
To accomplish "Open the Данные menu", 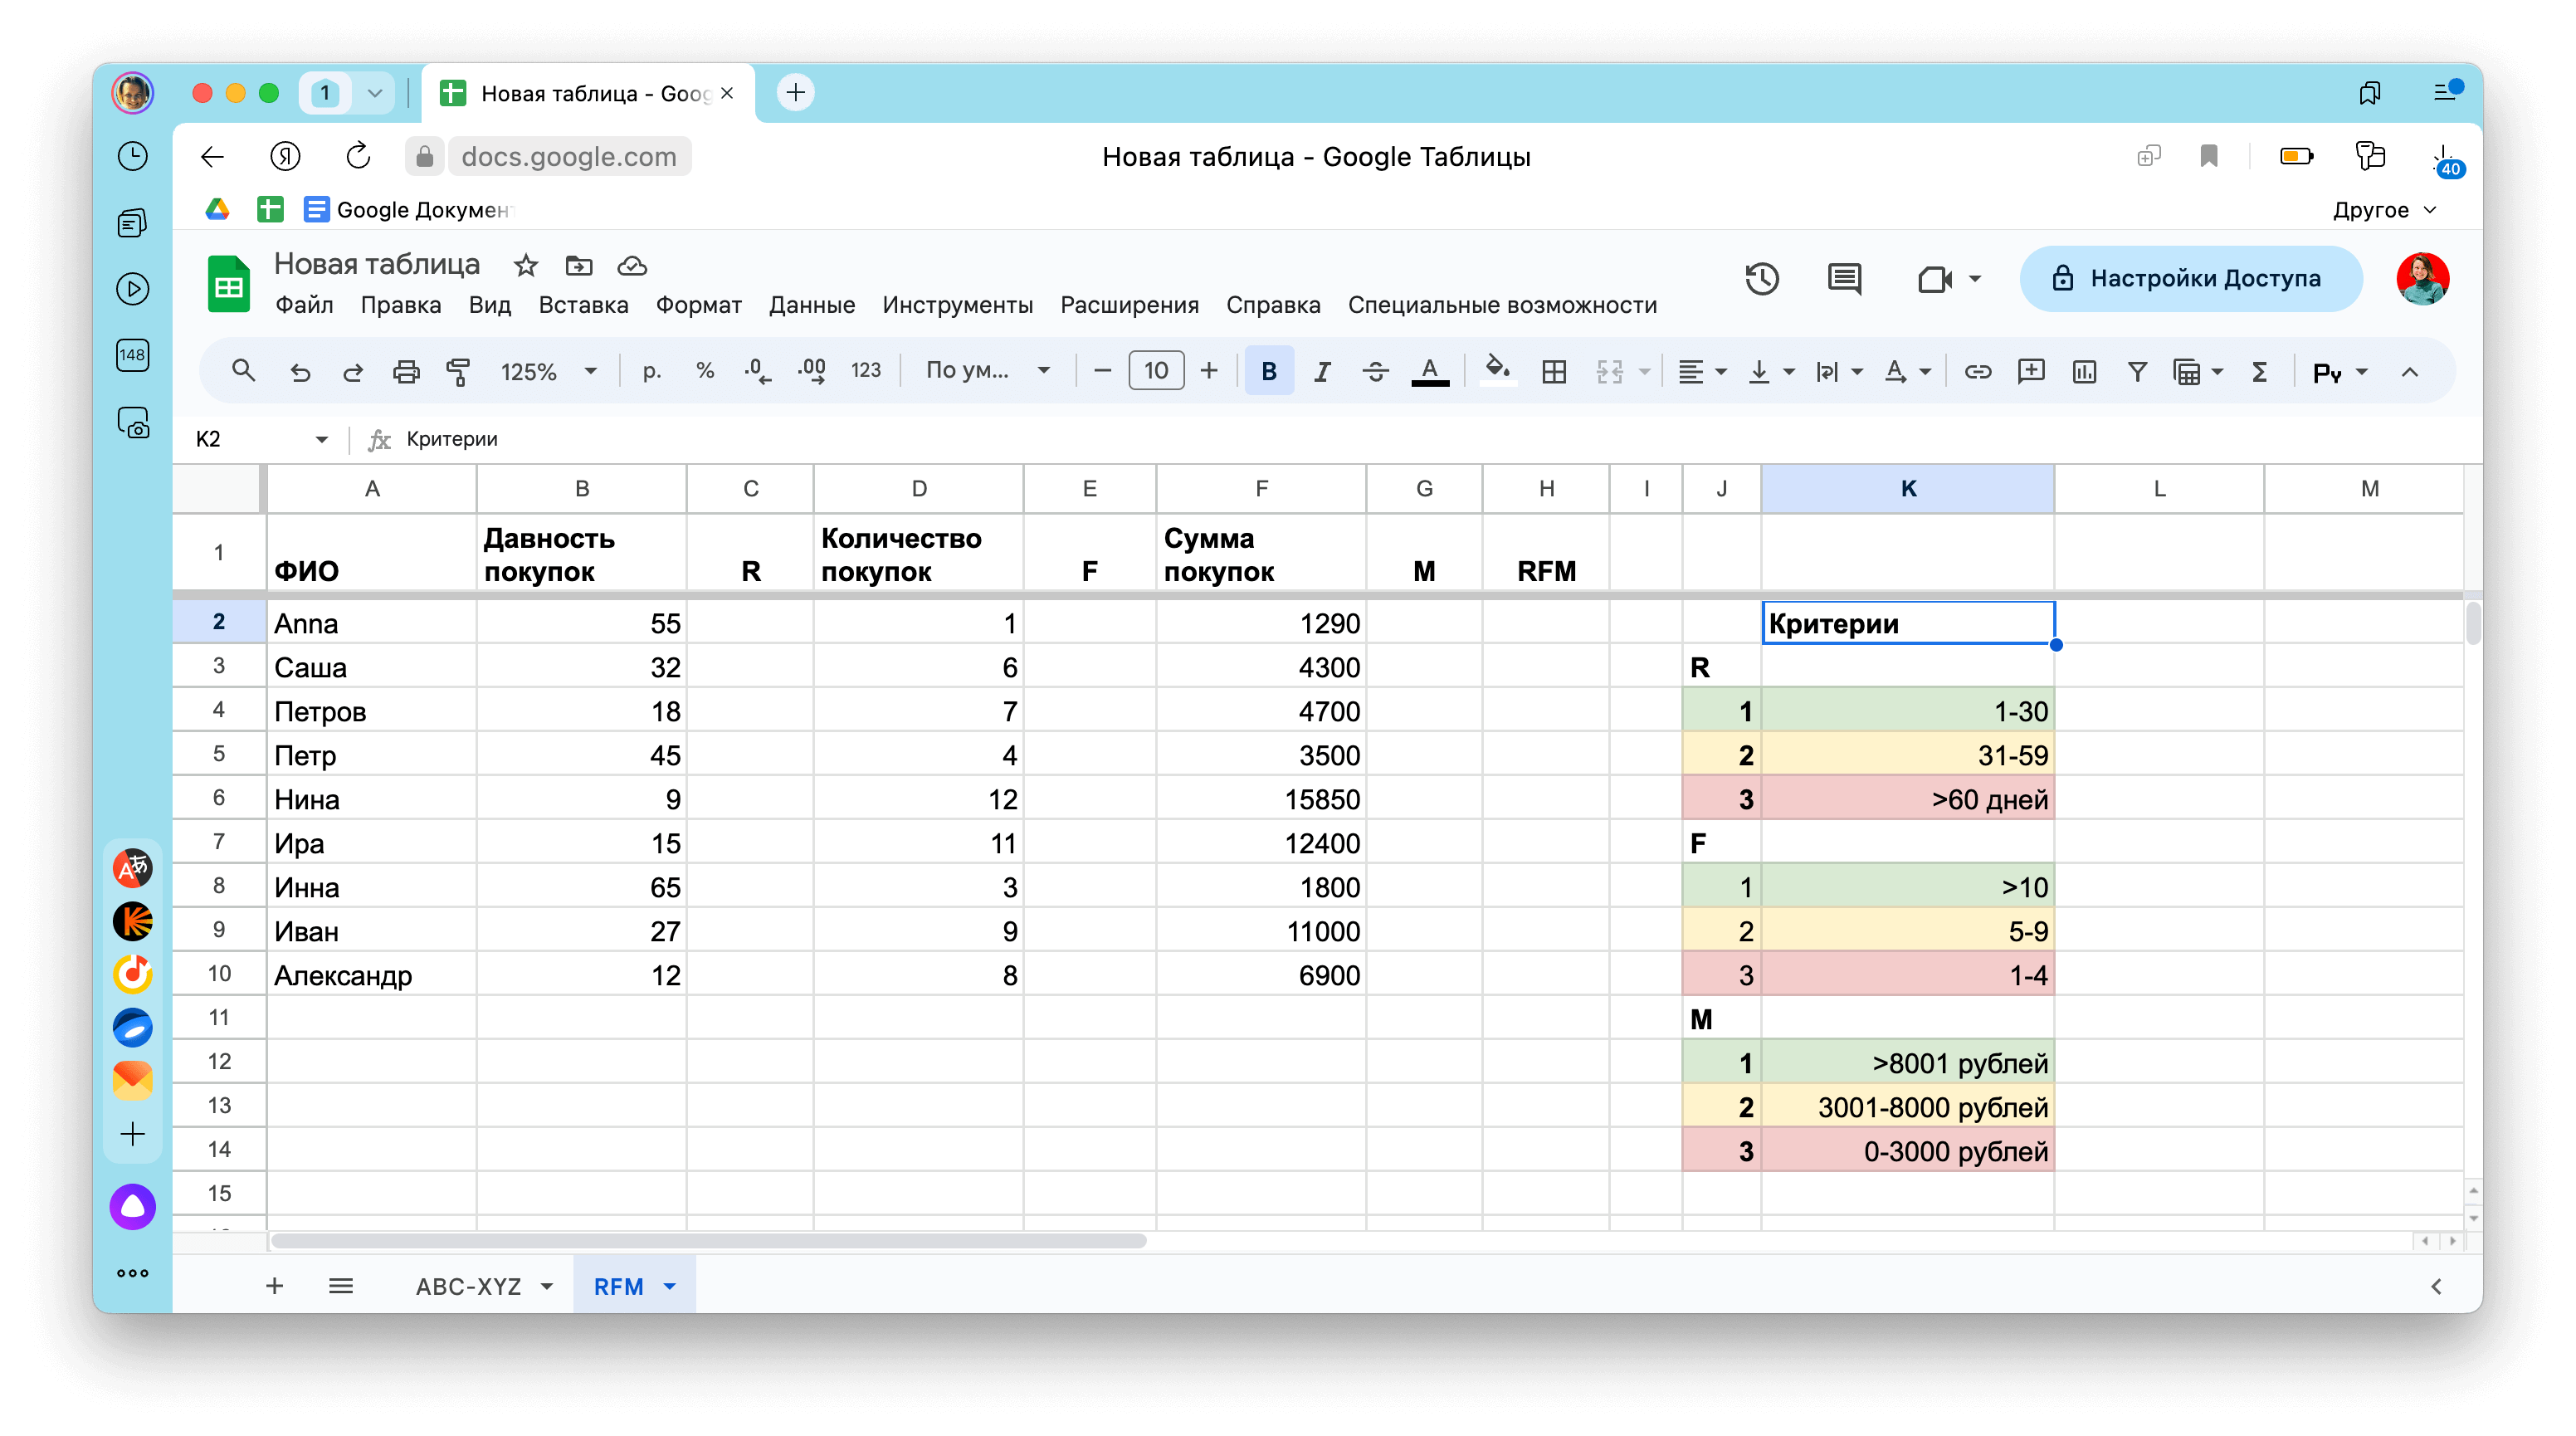I will 811,305.
